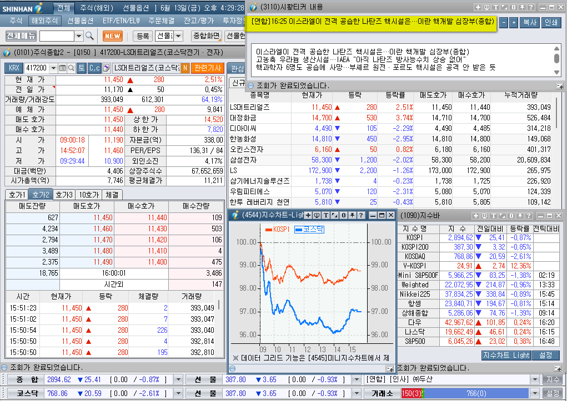Open the stock list icon beside code 417200
Viewport: 567px width, 401px height.
pyautogui.click(x=62, y=68)
